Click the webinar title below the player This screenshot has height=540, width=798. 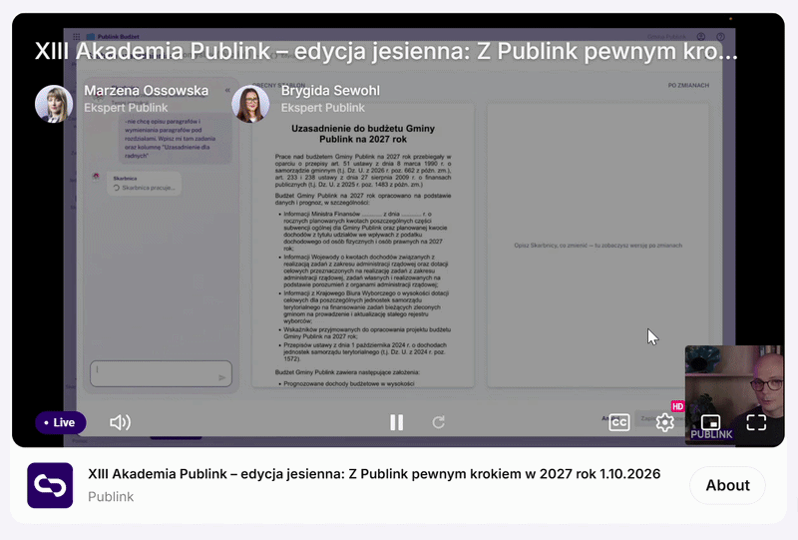(374, 474)
